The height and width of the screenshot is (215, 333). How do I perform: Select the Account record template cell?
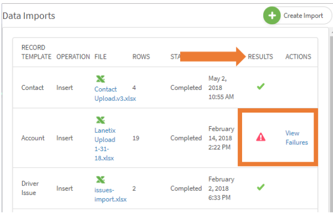pos(33,138)
